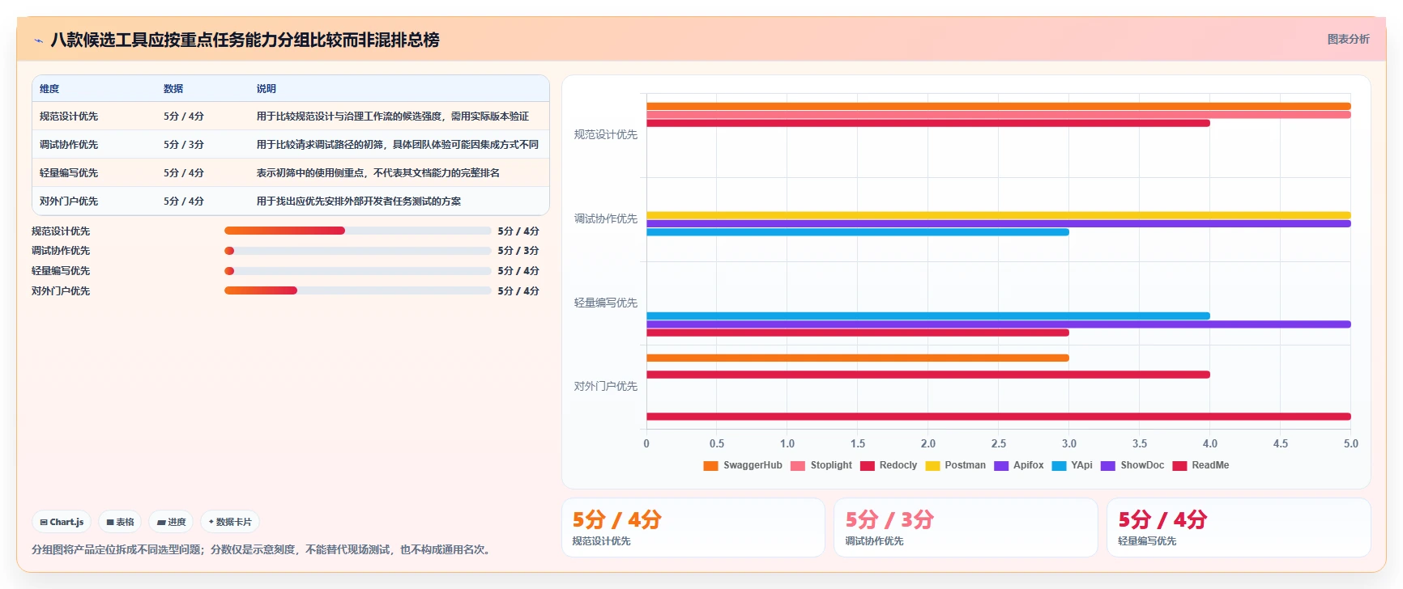Toggle Apifox series in legend
The width and height of the screenshot is (1403, 589).
[x=1018, y=465]
